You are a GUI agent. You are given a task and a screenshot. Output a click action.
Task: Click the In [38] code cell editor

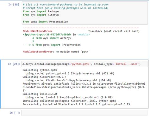[x=85, y=13]
